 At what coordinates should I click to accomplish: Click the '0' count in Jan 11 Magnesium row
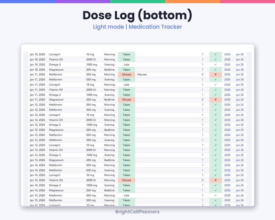pyautogui.click(x=202, y=100)
